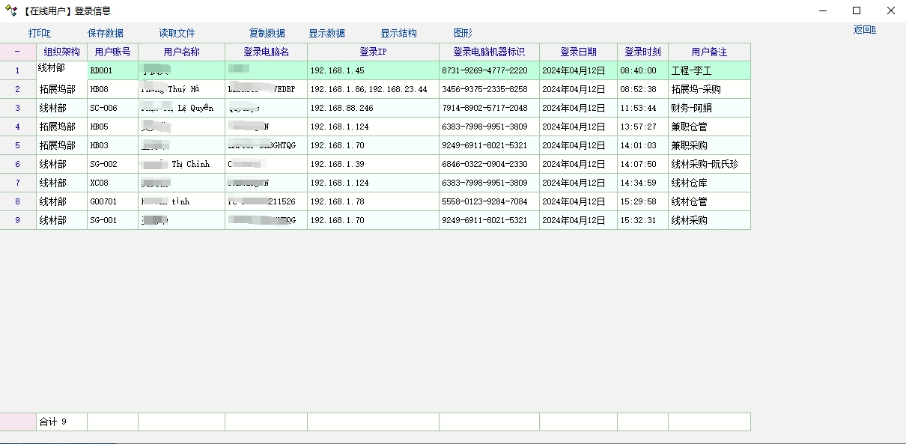906x444 pixels.
Task: Click the IP cell 192.168.88.246
Action: pos(341,108)
